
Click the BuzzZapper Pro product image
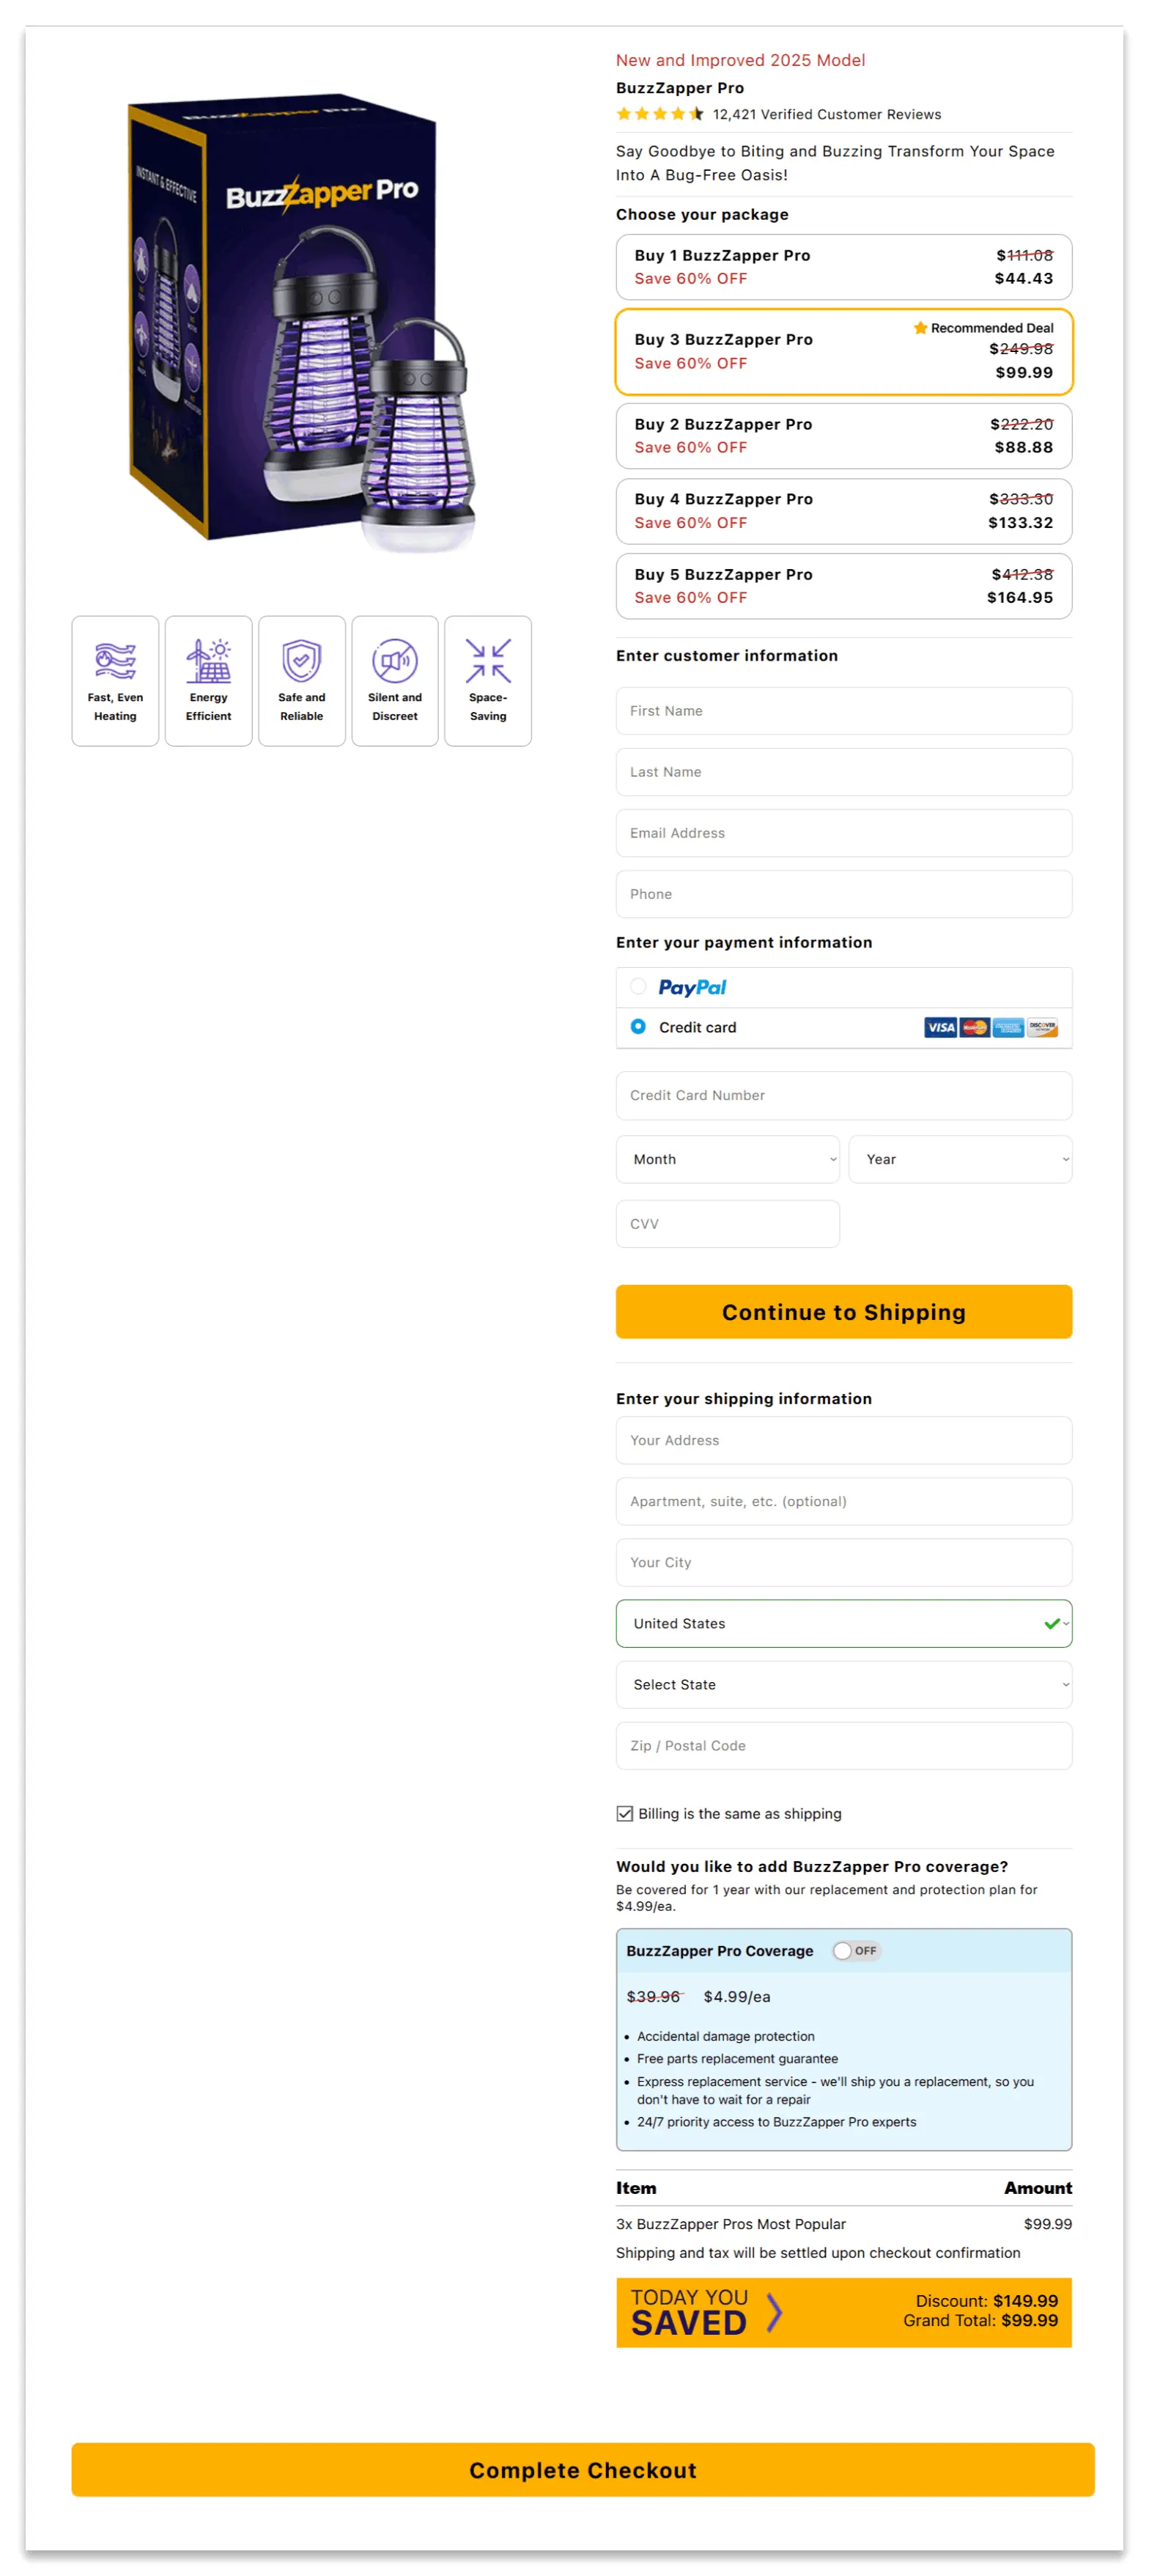pyautogui.click(x=302, y=322)
